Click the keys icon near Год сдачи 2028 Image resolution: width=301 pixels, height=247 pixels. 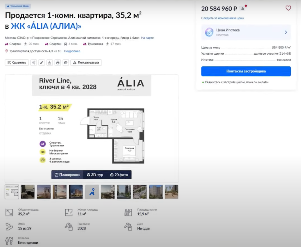point(69,227)
